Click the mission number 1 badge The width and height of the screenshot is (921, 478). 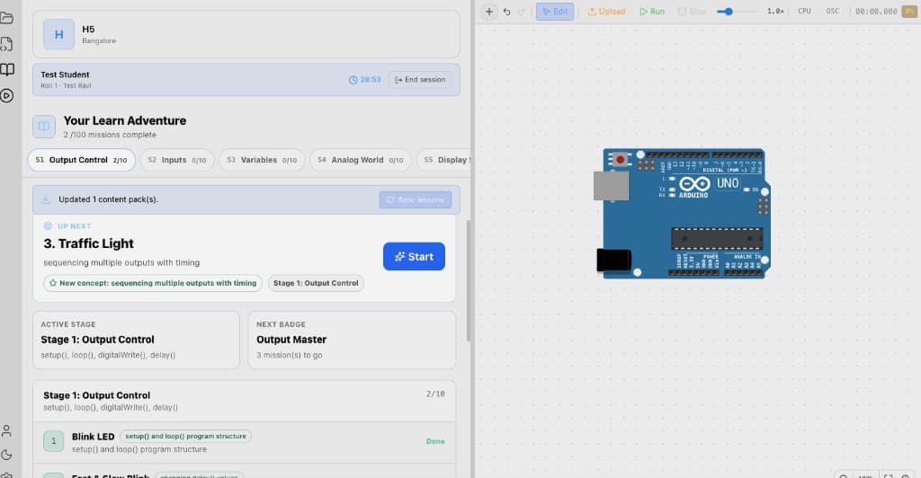53,442
